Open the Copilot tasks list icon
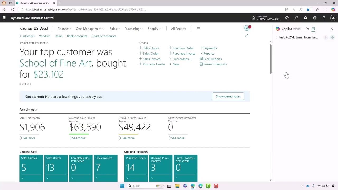The width and height of the screenshot is (338, 190). [313, 29]
